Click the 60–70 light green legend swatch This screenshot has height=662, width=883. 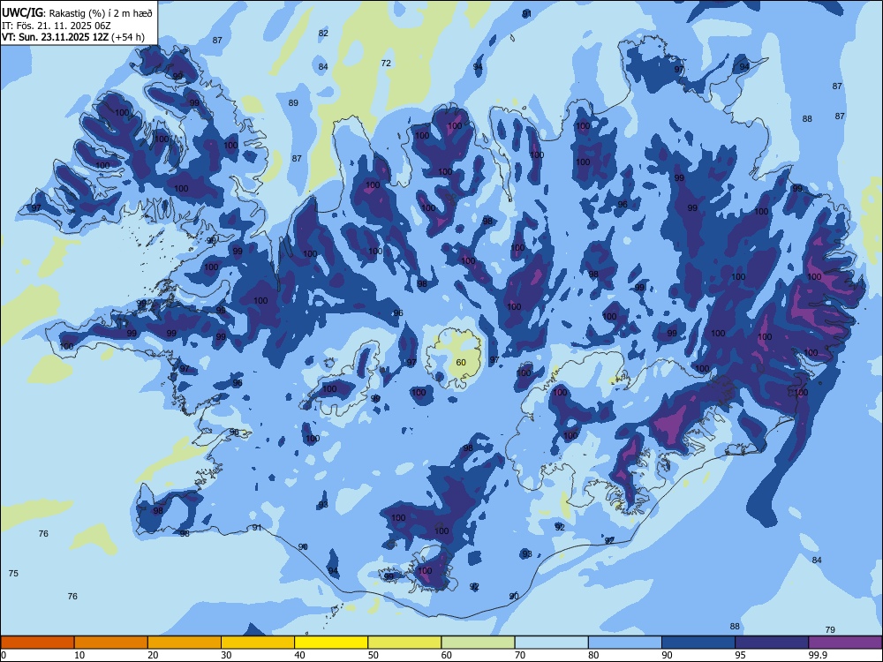point(478,643)
